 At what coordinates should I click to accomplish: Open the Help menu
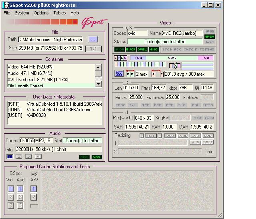point(75,13)
